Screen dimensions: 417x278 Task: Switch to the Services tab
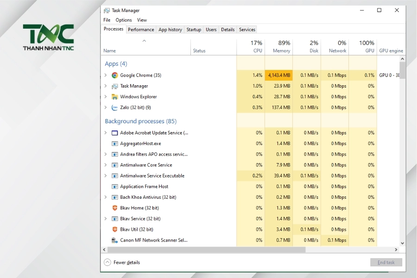pyautogui.click(x=247, y=30)
